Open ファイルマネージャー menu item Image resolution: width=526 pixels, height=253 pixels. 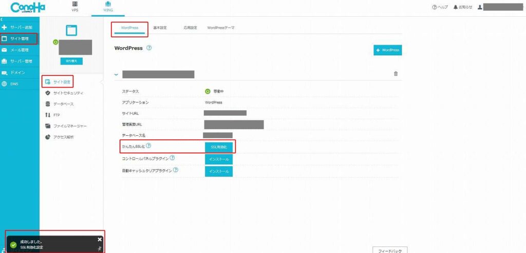pyautogui.click(x=66, y=126)
